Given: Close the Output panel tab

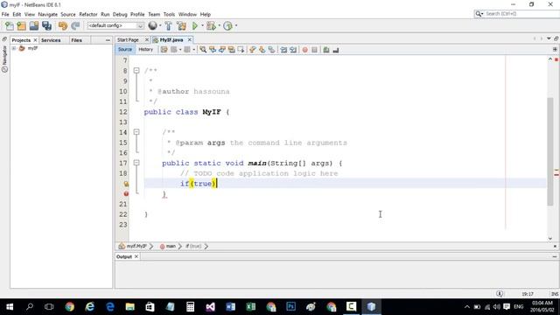Looking at the screenshot, I should click(x=136, y=256).
